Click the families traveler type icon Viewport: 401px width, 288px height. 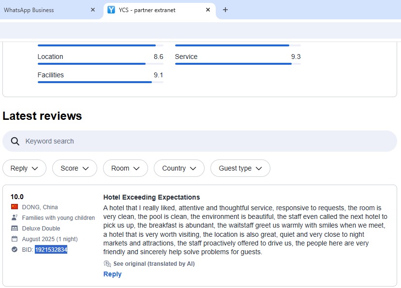[x=15, y=218]
